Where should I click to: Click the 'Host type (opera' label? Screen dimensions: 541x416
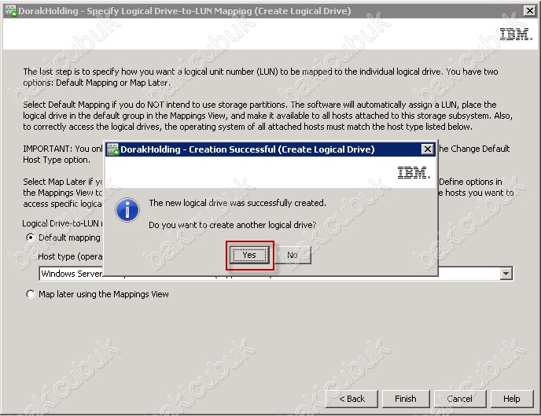pyautogui.click(x=71, y=256)
